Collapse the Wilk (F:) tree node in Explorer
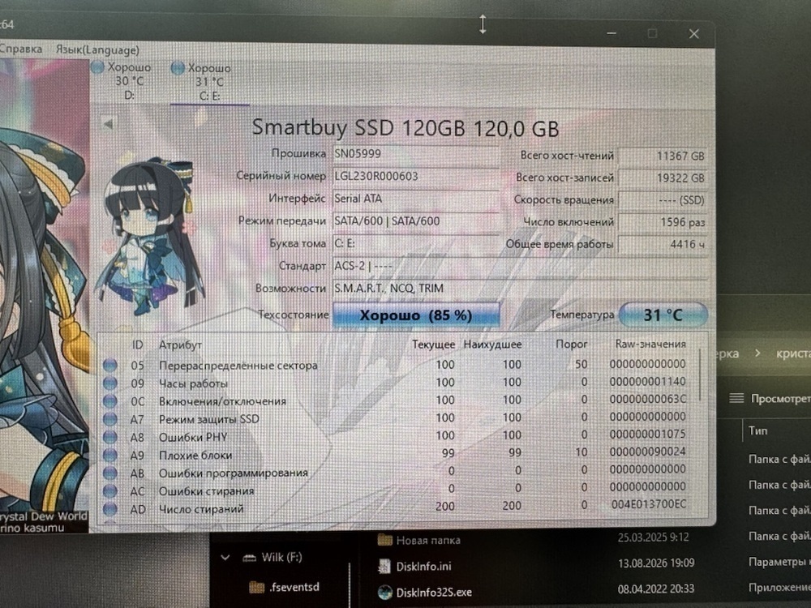 (x=225, y=558)
